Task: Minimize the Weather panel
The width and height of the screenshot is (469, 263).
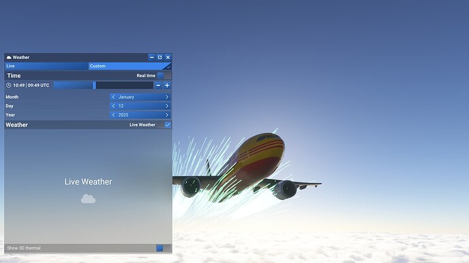Action: (152, 57)
